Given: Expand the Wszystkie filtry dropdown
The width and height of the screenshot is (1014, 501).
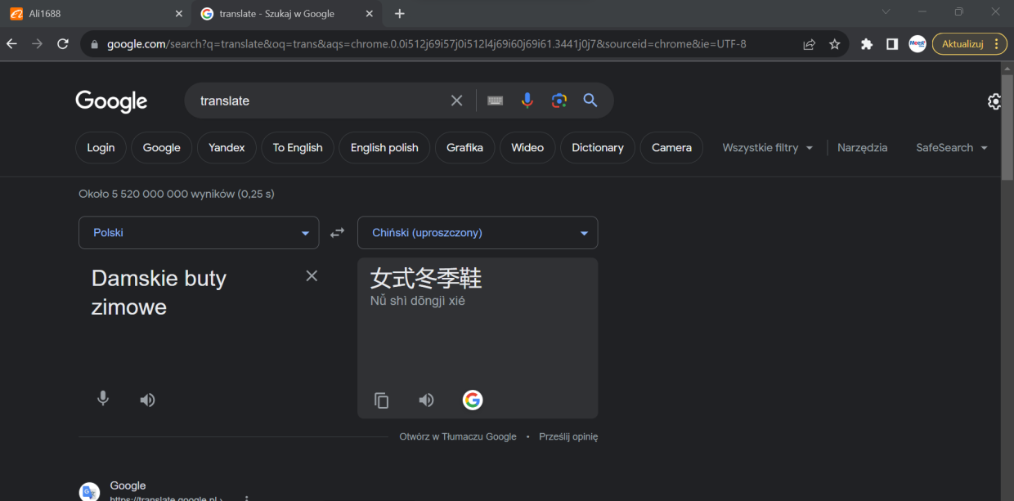Looking at the screenshot, I should 767,148.
